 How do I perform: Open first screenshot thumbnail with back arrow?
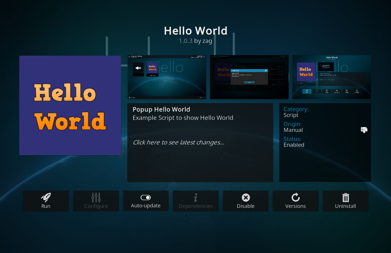(x=167, y=77)
